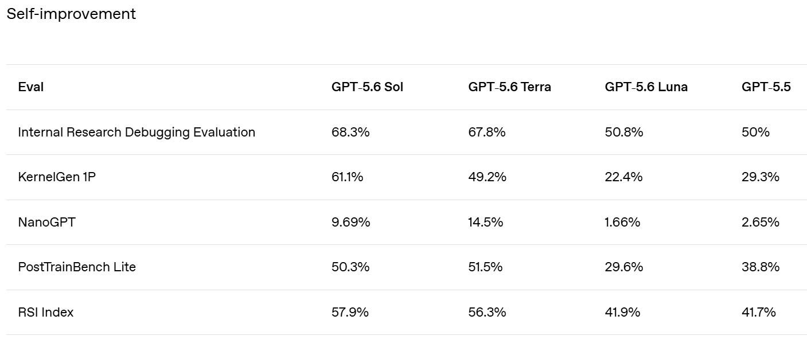Select the KernelGen 1P row label

pyautogui.click(x=57, y=177)
